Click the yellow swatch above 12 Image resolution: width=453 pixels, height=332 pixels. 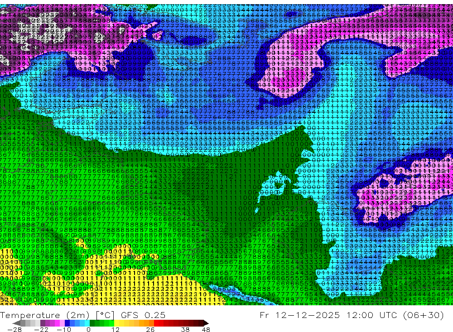tap(117, 323)
